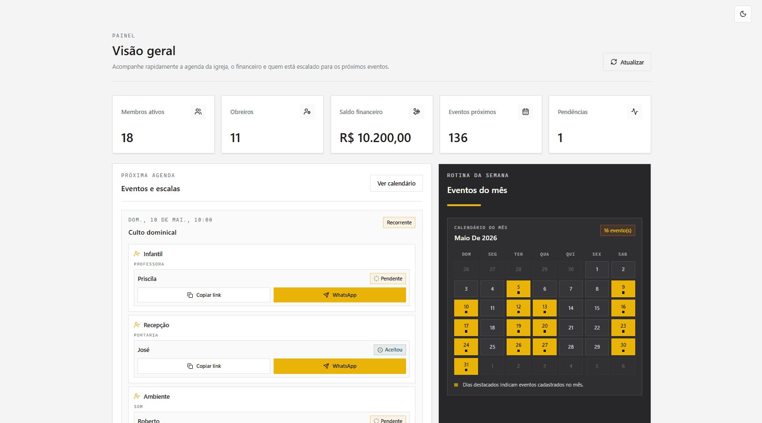Send WhatsApp to José
Viewport: 762px width, 423px height.
tap(340, 366)
